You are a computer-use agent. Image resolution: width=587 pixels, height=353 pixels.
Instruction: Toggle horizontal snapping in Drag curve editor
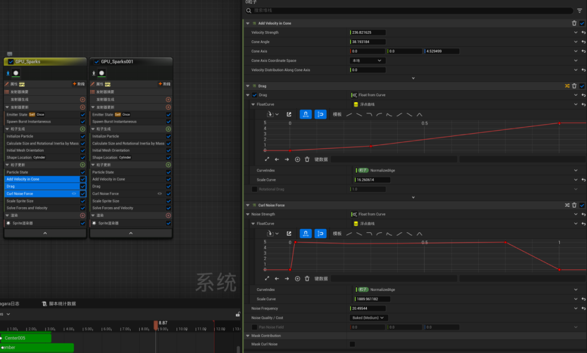click(305, 114)
